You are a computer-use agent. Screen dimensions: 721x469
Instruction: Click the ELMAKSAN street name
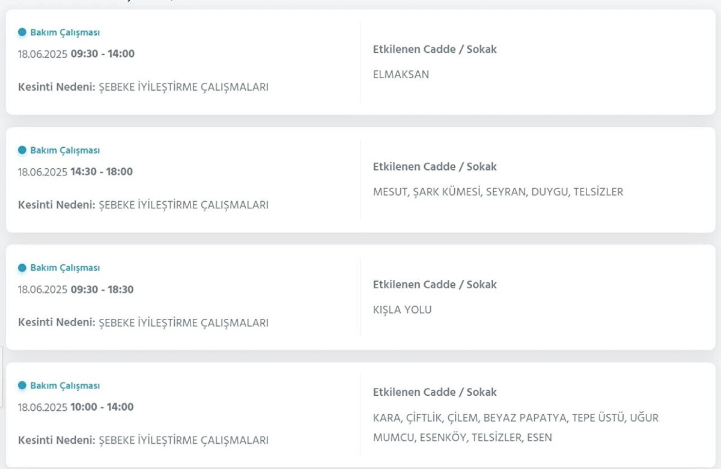tap(401, 74)
